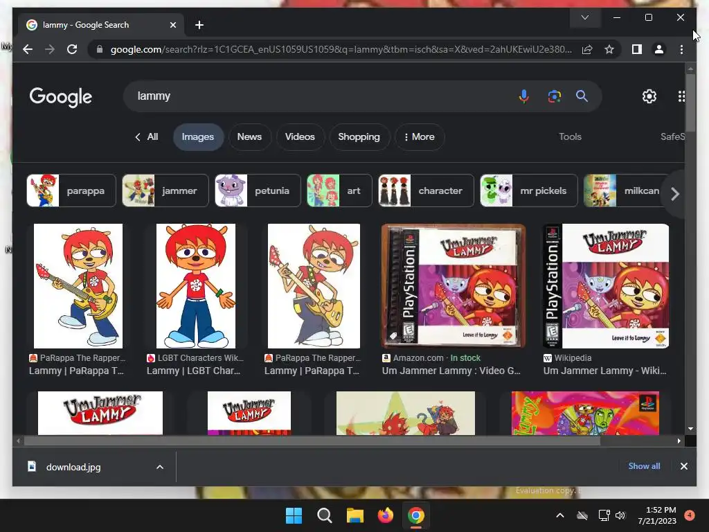Viewport: 709px width, 532px height.
Task: Share this page using the share icon
Action: pyautogui.click(x=587, y=49)
